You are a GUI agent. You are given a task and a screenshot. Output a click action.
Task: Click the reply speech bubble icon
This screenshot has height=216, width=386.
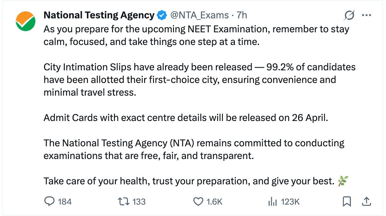tap(49, 201)
